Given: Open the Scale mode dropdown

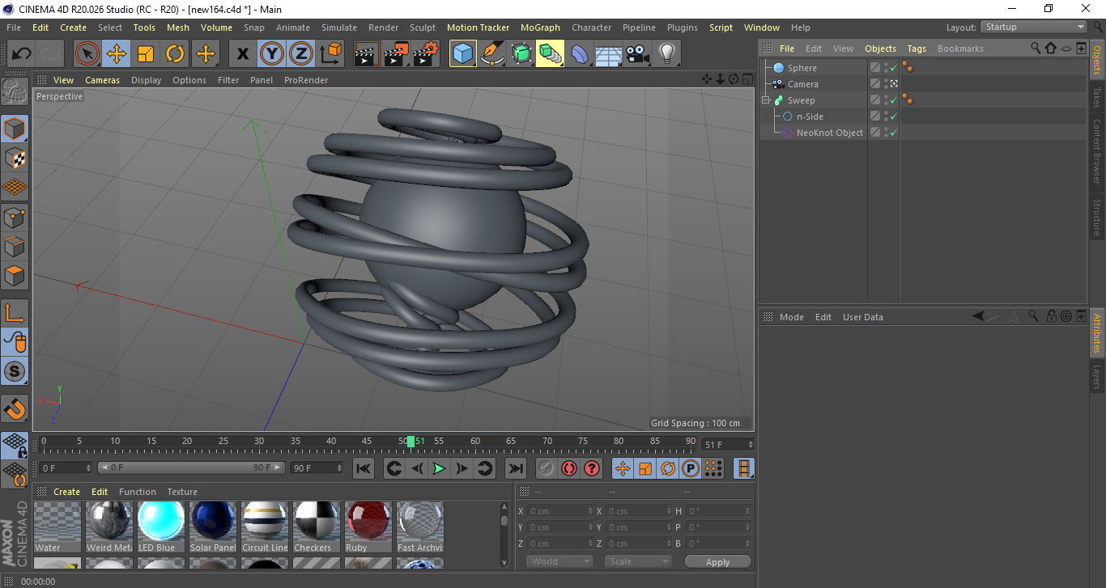Looking at the screenshot, I should click(639, 561).
